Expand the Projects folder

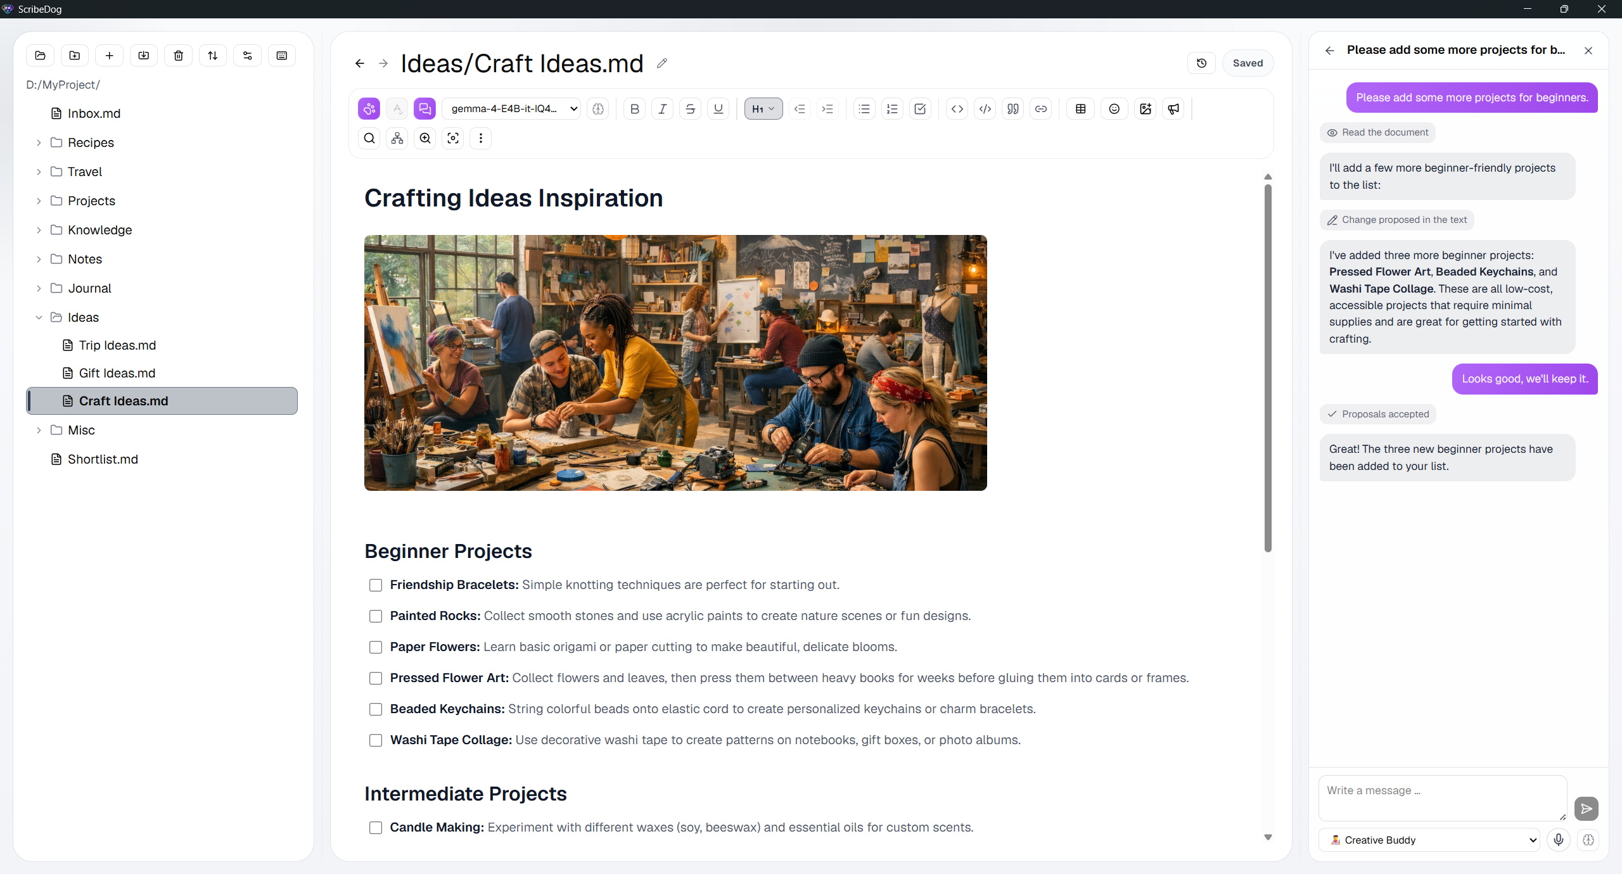point(39,201)
